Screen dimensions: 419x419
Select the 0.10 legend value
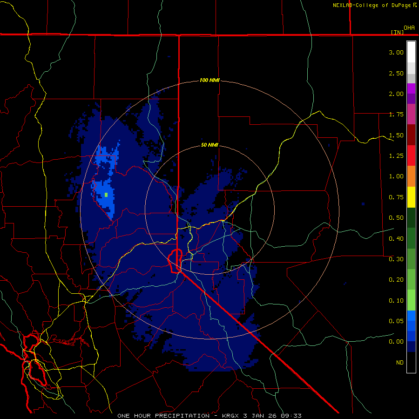[396, 301]
